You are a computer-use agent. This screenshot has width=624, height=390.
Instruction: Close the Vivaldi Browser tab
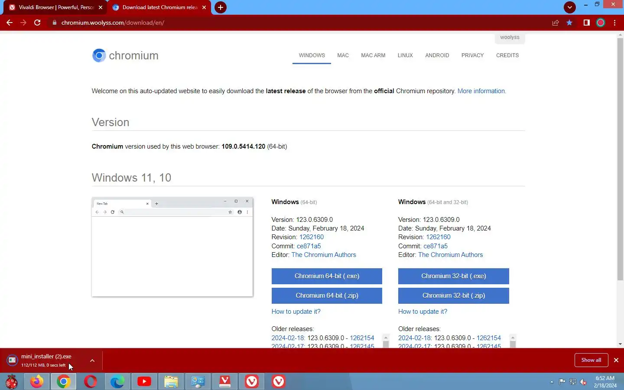click(101, 7)
